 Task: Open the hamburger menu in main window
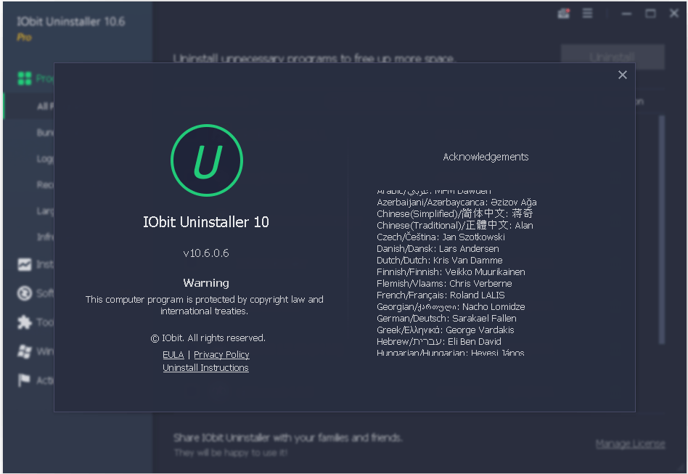point(588,14)
